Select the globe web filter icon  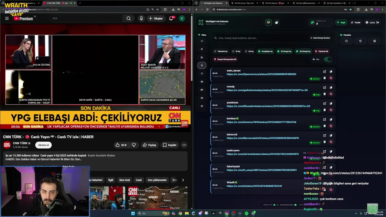202,106
